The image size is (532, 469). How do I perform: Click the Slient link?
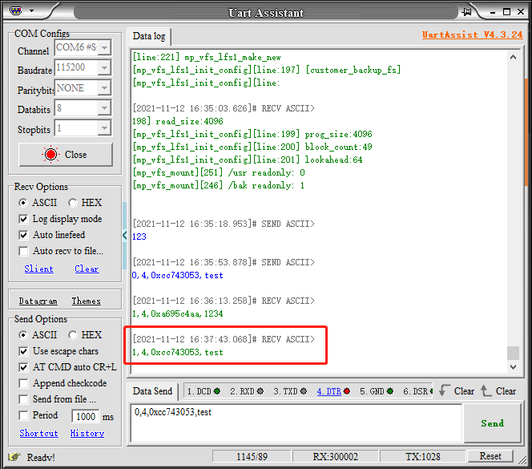(38, 269)
